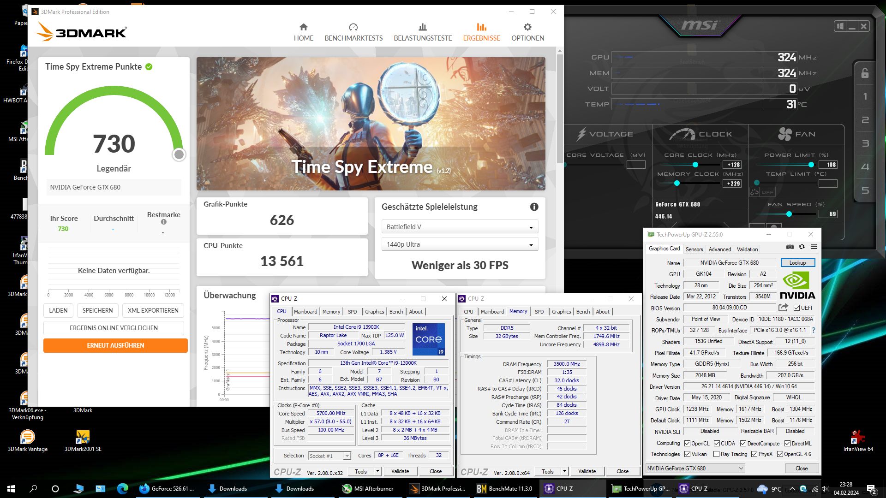Click Erneut Ausführen button

coord(115,345)
